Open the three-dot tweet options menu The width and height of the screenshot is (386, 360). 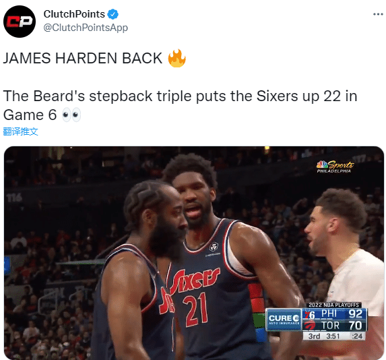(x=378, y=14)
